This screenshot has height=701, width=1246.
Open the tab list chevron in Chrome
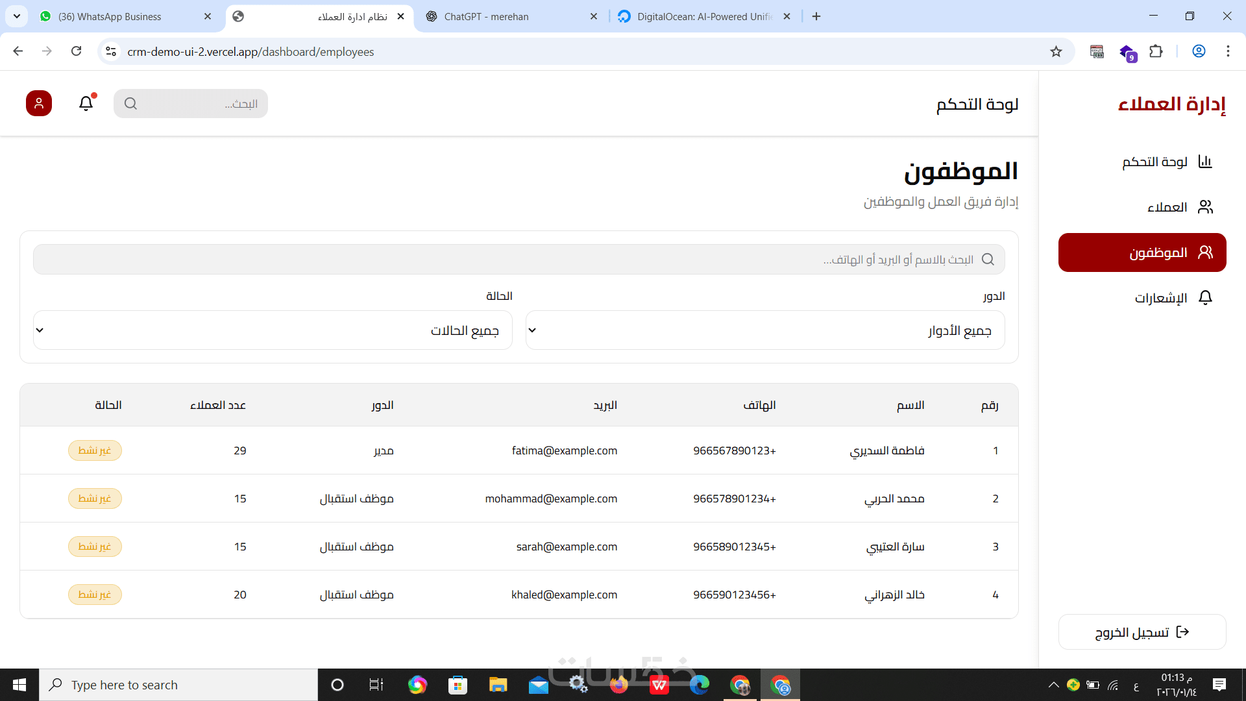17,16
